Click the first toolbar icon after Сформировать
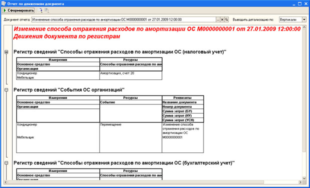This screenshot has height=188, width=310. pyautogui.click(x=40, y=10)
